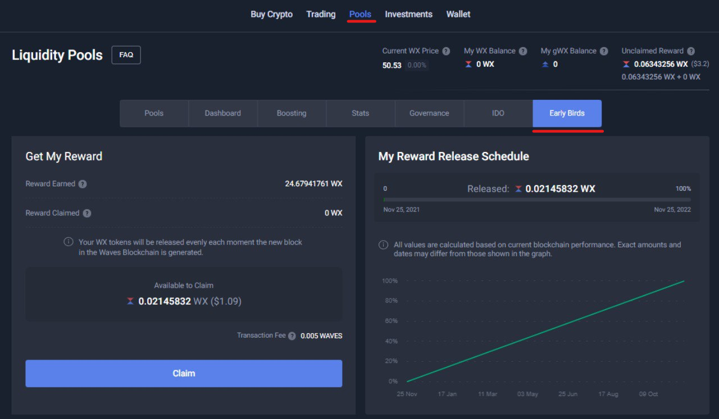Open Trading in top navigation
719x419 pixels.
(321, 14)
